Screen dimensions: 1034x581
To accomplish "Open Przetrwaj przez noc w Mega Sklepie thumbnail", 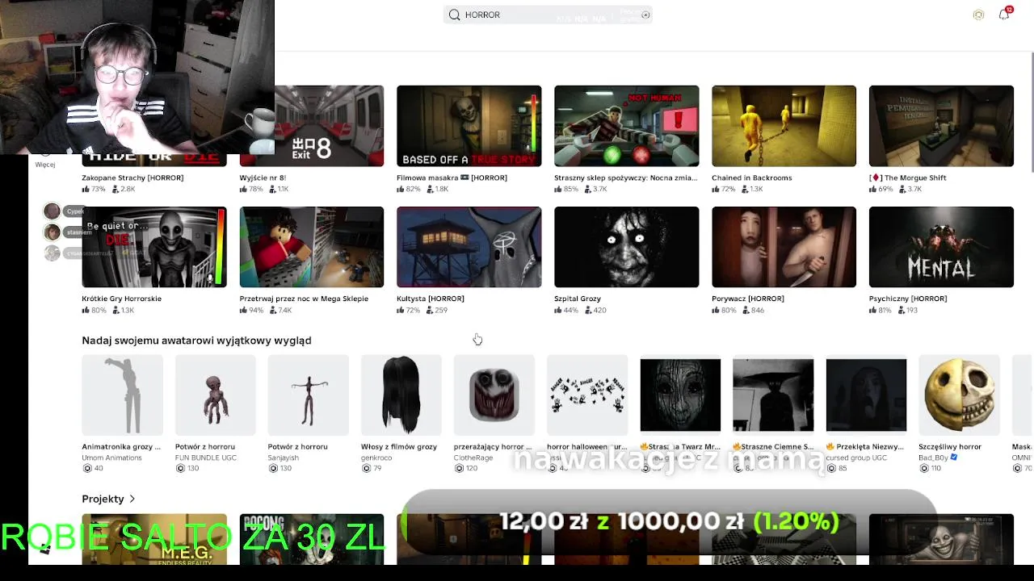I will tap(312, 247).
